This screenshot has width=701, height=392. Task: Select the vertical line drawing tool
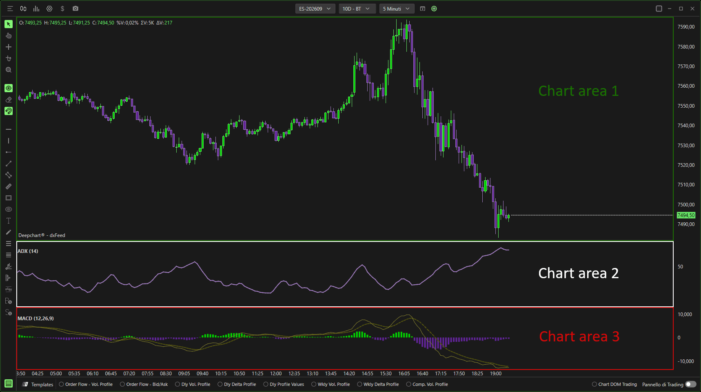pyautogui.click(x=9, y=141)
